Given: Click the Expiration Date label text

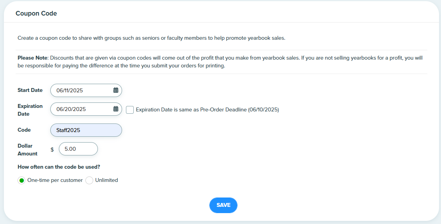Looking at the screenshot, I should [30, 110].
